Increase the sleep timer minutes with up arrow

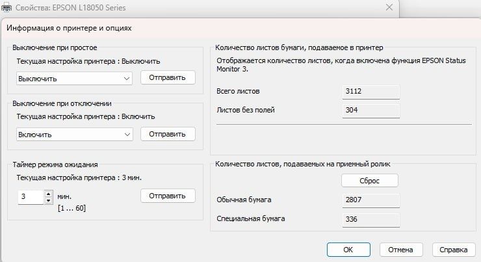(x=49, y=194)
